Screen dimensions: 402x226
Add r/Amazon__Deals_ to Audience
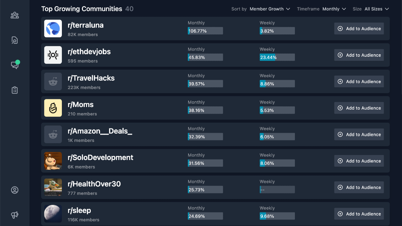pos(359,134)
